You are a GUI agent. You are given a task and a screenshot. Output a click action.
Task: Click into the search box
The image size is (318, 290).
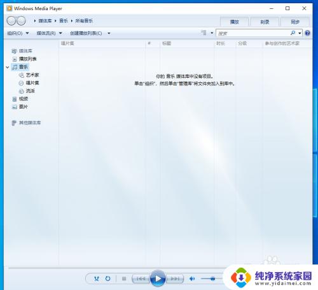253,33
